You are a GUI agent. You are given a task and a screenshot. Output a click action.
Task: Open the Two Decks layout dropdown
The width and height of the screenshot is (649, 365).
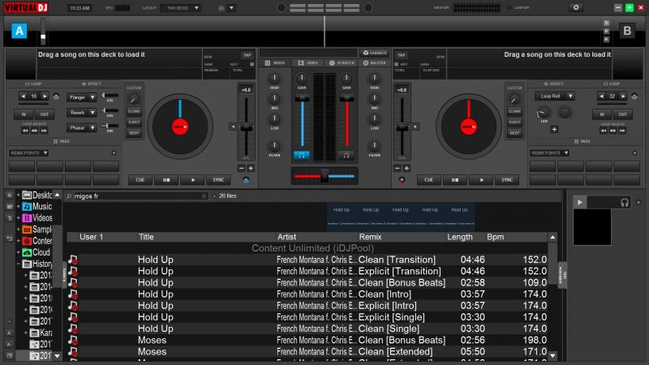[x=181, y=8]
